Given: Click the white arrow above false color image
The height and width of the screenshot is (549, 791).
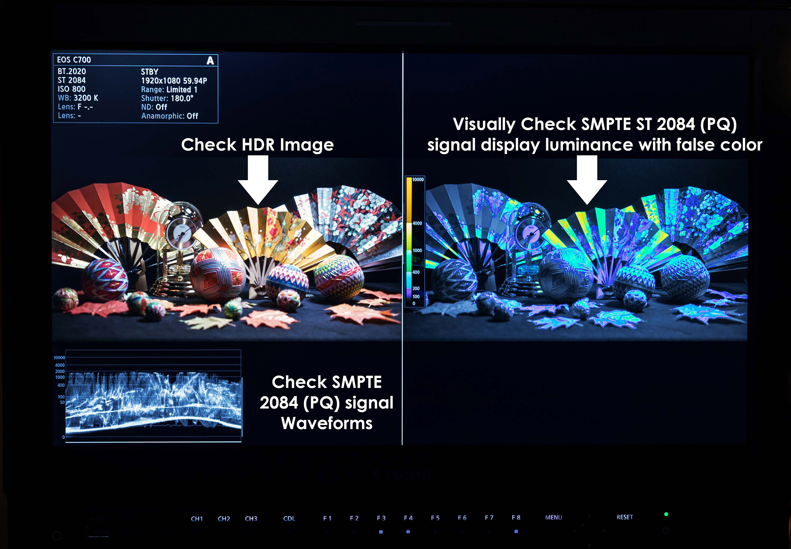Looking at the screenshot, I should point(587,179).
